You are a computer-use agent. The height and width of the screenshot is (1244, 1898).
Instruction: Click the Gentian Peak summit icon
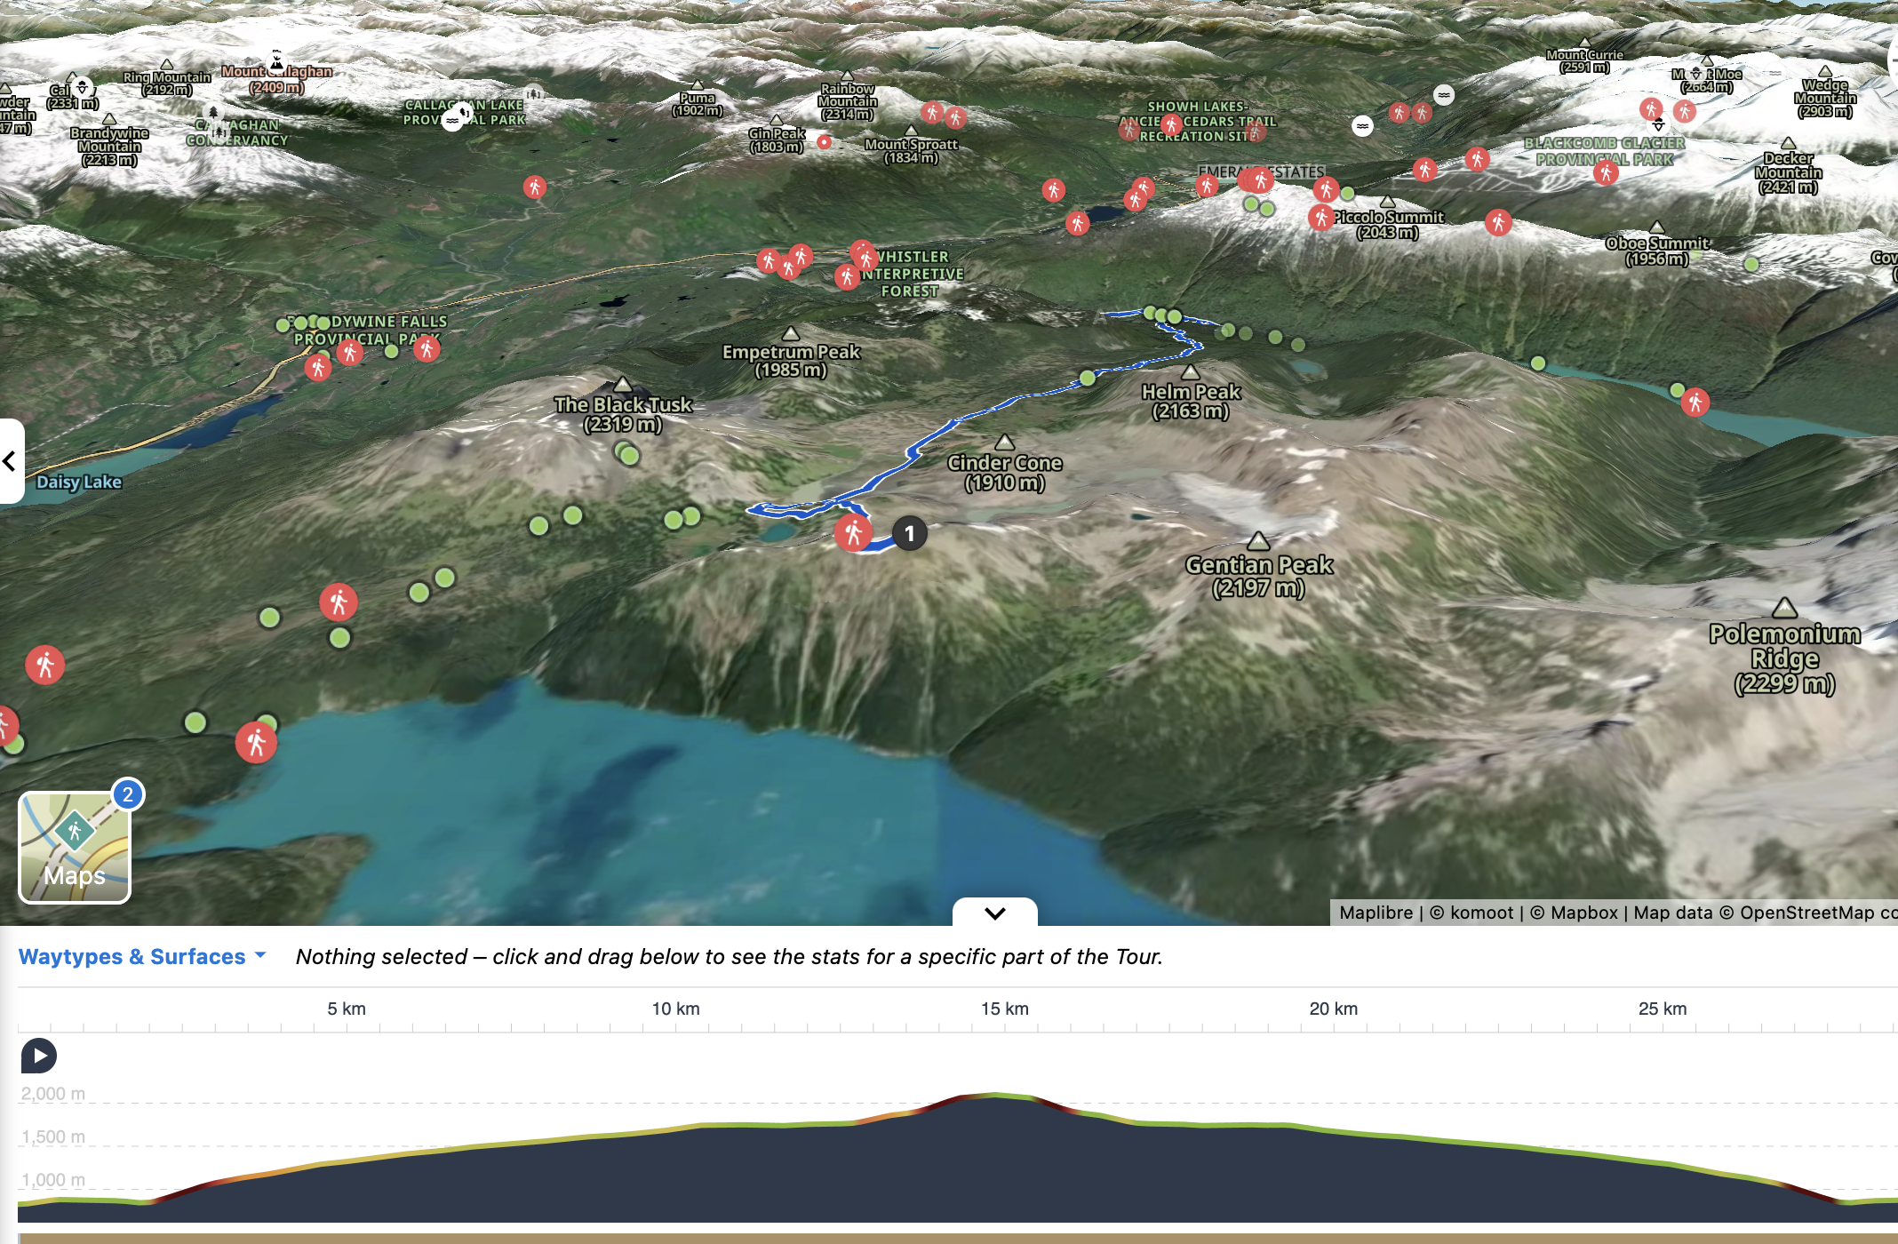point(1258,541)
